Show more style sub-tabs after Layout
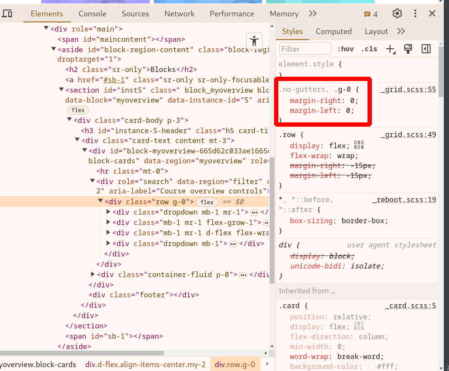449x371 pixels. point(401,31)
